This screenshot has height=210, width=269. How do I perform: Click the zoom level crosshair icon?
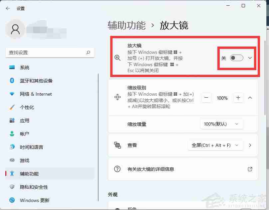coord(117,98)
